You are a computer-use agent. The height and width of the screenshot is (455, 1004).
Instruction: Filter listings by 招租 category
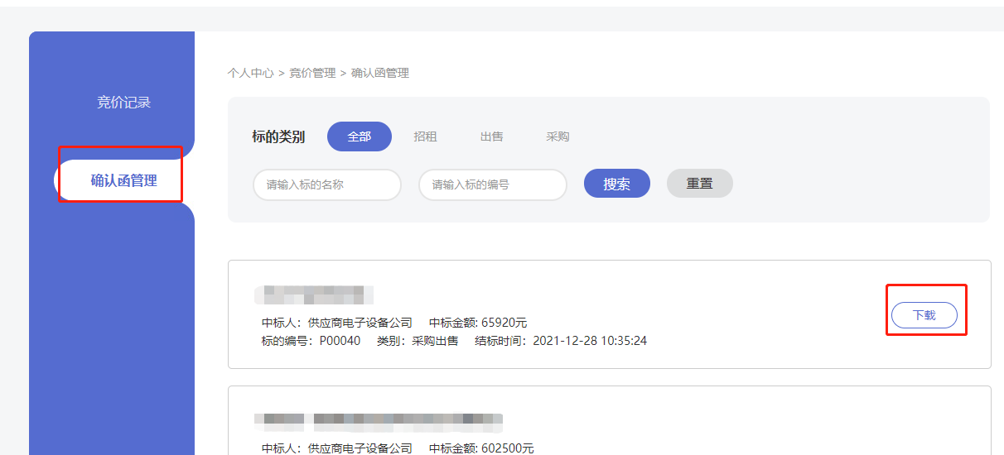(x=425, y=136)
